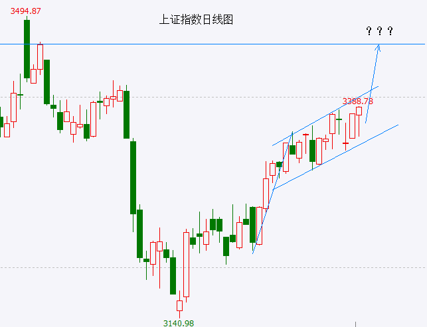This screenshot has width=427, height=327.
Task: Click the 3494.87 high price label
Action: [26, 11]
